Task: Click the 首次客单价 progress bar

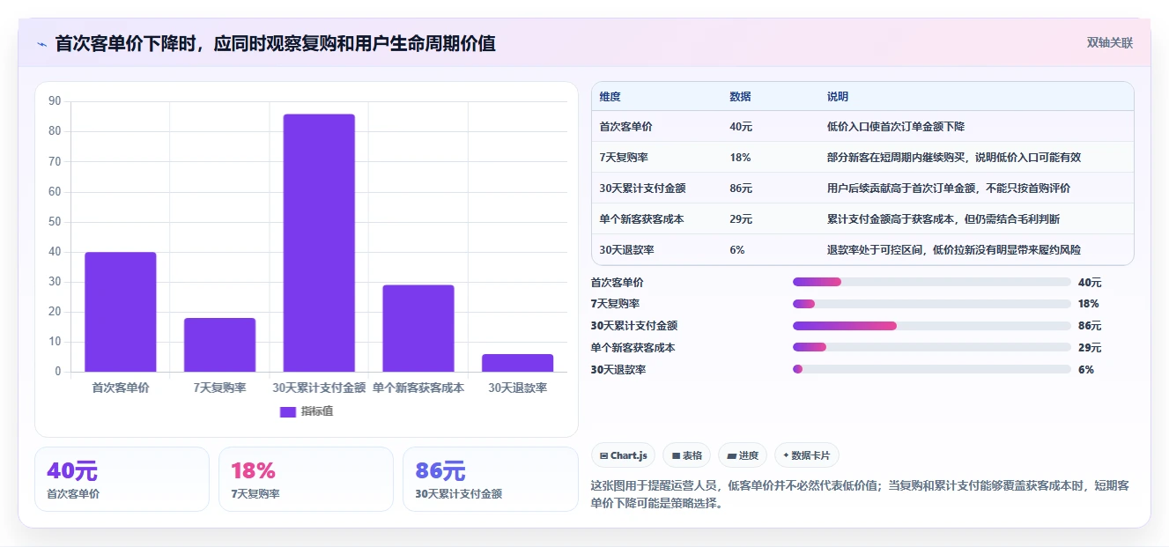Action: (x=932, y=282)
